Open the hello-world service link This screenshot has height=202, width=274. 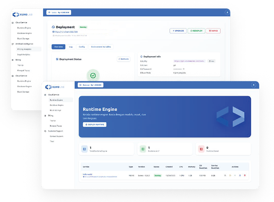tap(88, 174)
